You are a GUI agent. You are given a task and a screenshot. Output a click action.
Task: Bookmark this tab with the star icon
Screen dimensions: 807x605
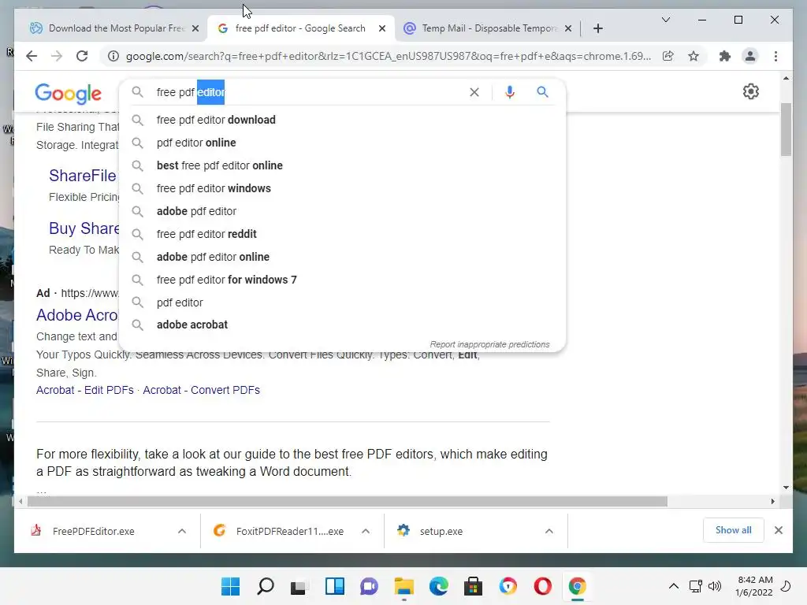pos(694,56)
